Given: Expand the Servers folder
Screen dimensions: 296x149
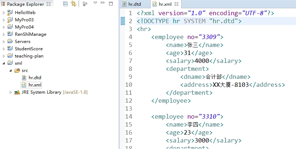Looking at the screenshot, I should 4,42.
